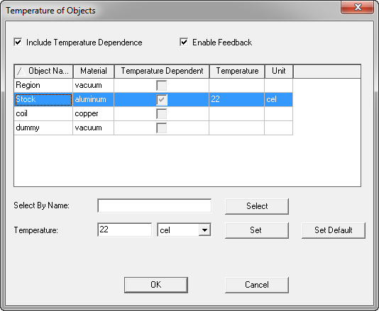Click the Material column header
Image resolution: width=379 pixels, height=311 pixels.
tap(94, 71)
